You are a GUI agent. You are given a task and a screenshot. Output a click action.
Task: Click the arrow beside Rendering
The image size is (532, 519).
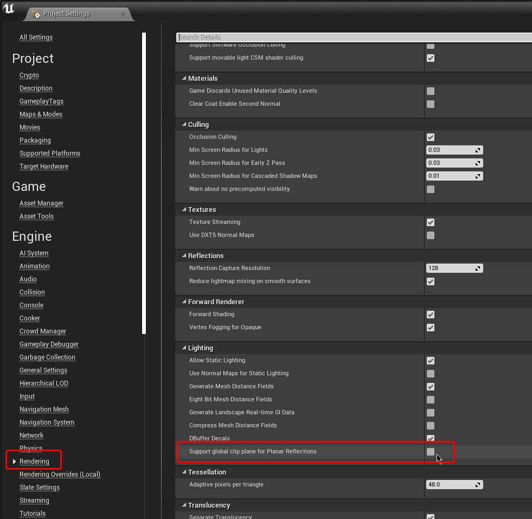click(14, 462)
